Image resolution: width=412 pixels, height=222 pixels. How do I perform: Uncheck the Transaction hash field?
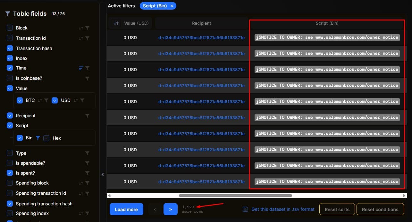[10, 48]
